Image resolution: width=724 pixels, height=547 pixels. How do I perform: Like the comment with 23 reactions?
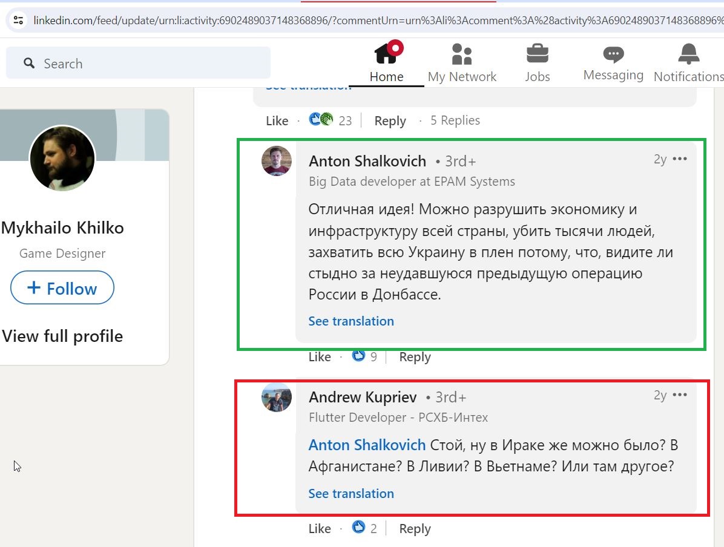click(277, 120)
